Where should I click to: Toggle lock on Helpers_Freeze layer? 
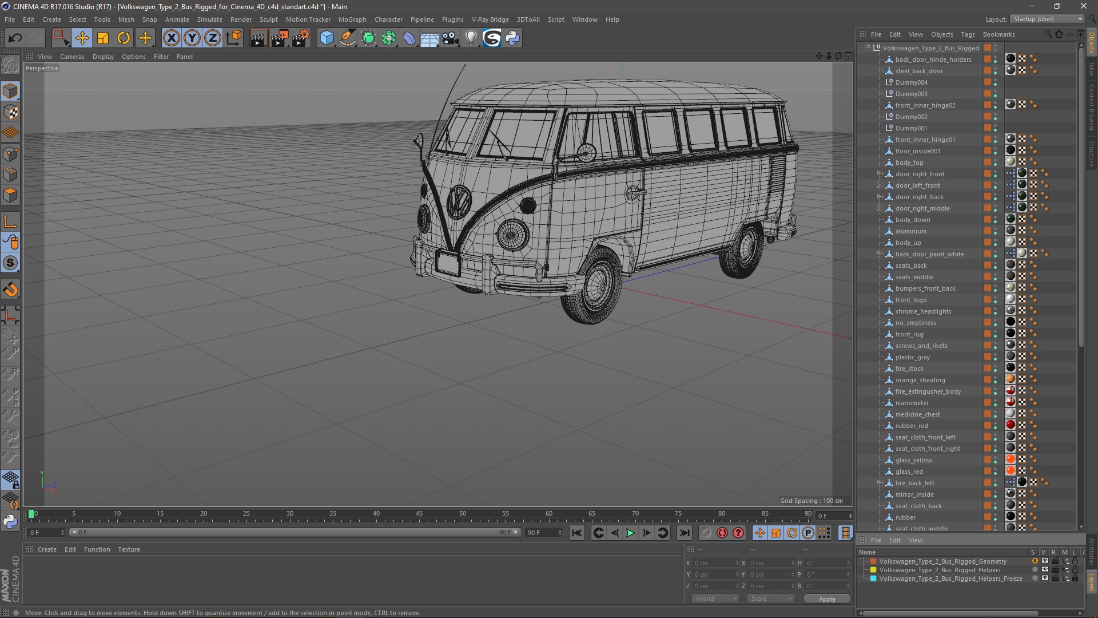click(x=1075, y=579)
